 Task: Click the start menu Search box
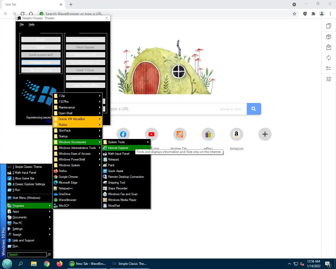click(x=27, y=255)
